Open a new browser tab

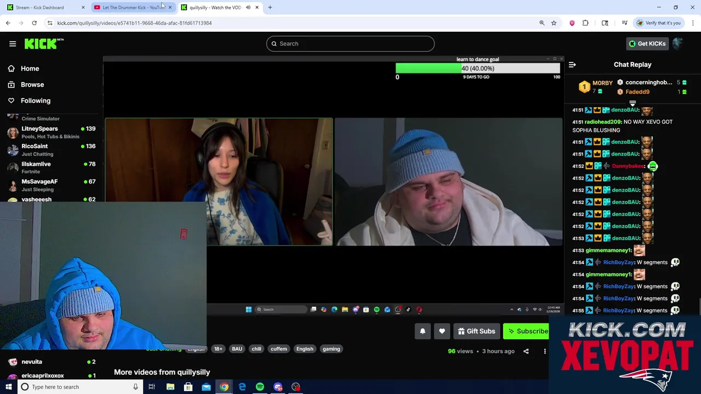point(270,8)
